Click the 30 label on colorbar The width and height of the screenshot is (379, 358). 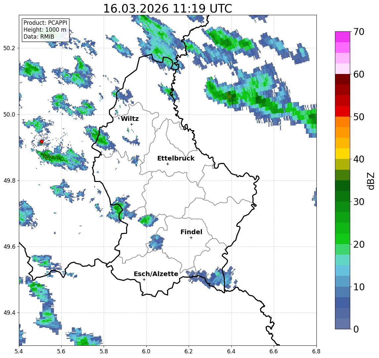(x=359, y=202)
